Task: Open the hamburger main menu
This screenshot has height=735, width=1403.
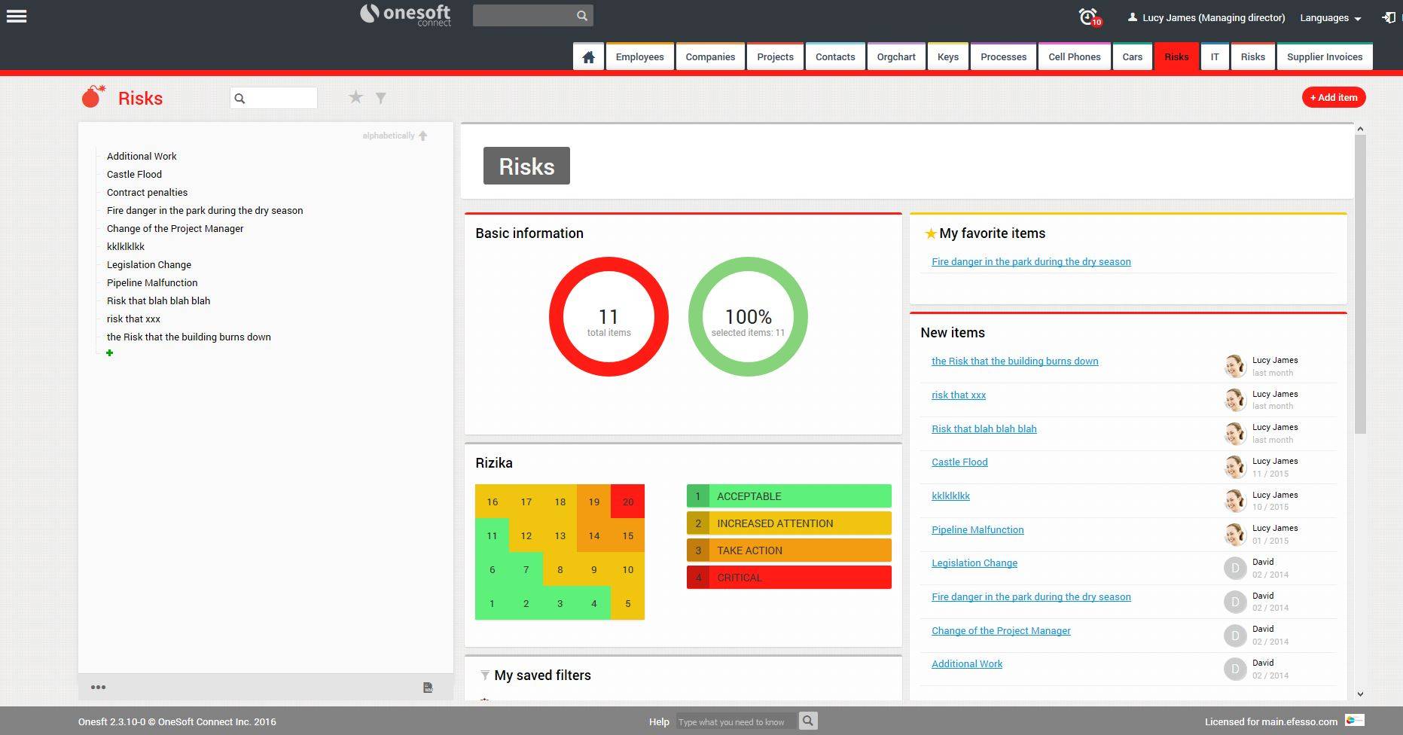Action: tap(17, 17)
